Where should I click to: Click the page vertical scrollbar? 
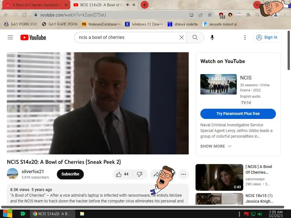289,51
